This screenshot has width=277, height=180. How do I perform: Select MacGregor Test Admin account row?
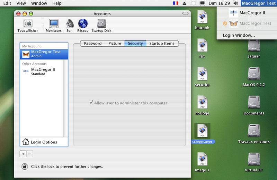click(44, 54)
